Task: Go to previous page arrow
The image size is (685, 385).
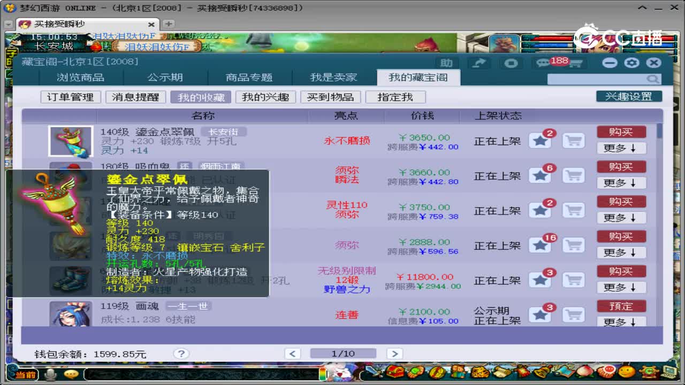Action: coord(292,353)
